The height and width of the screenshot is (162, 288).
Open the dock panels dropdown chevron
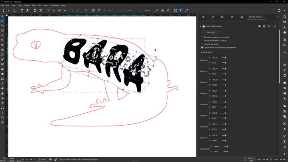[278, 17]
